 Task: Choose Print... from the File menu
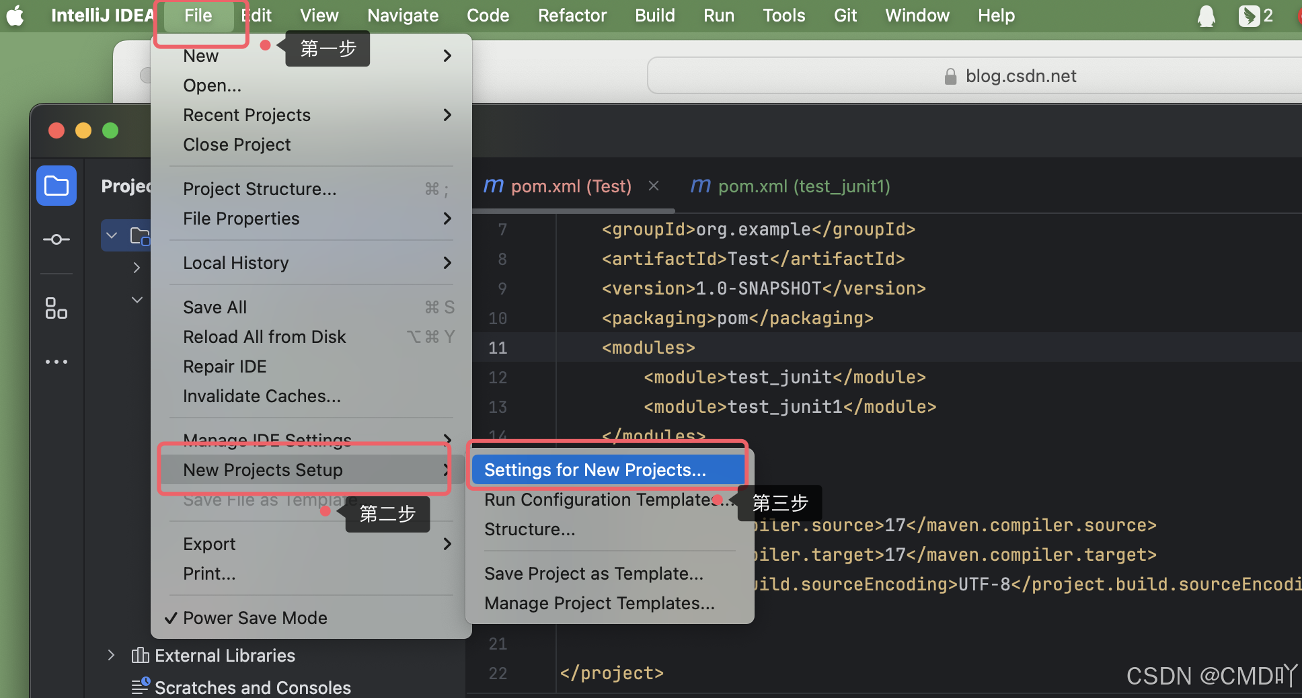pos(311,574)
